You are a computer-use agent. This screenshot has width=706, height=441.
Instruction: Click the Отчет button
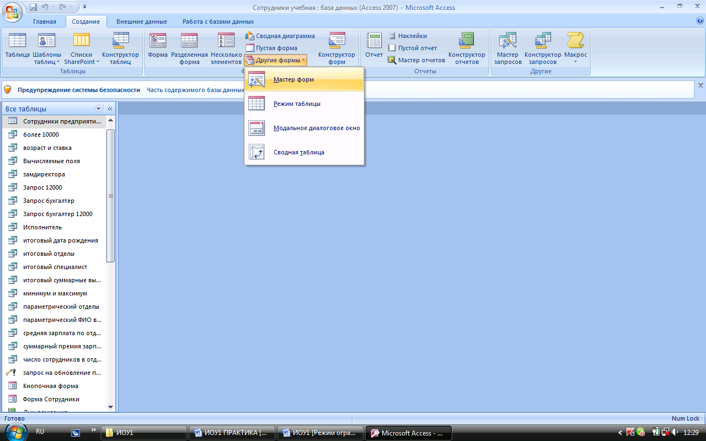click(x=374, y=48)
